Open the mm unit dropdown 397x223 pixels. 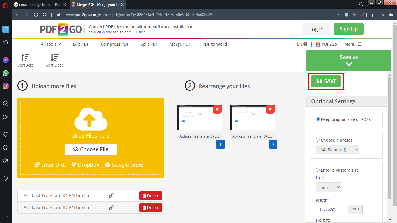328,187
